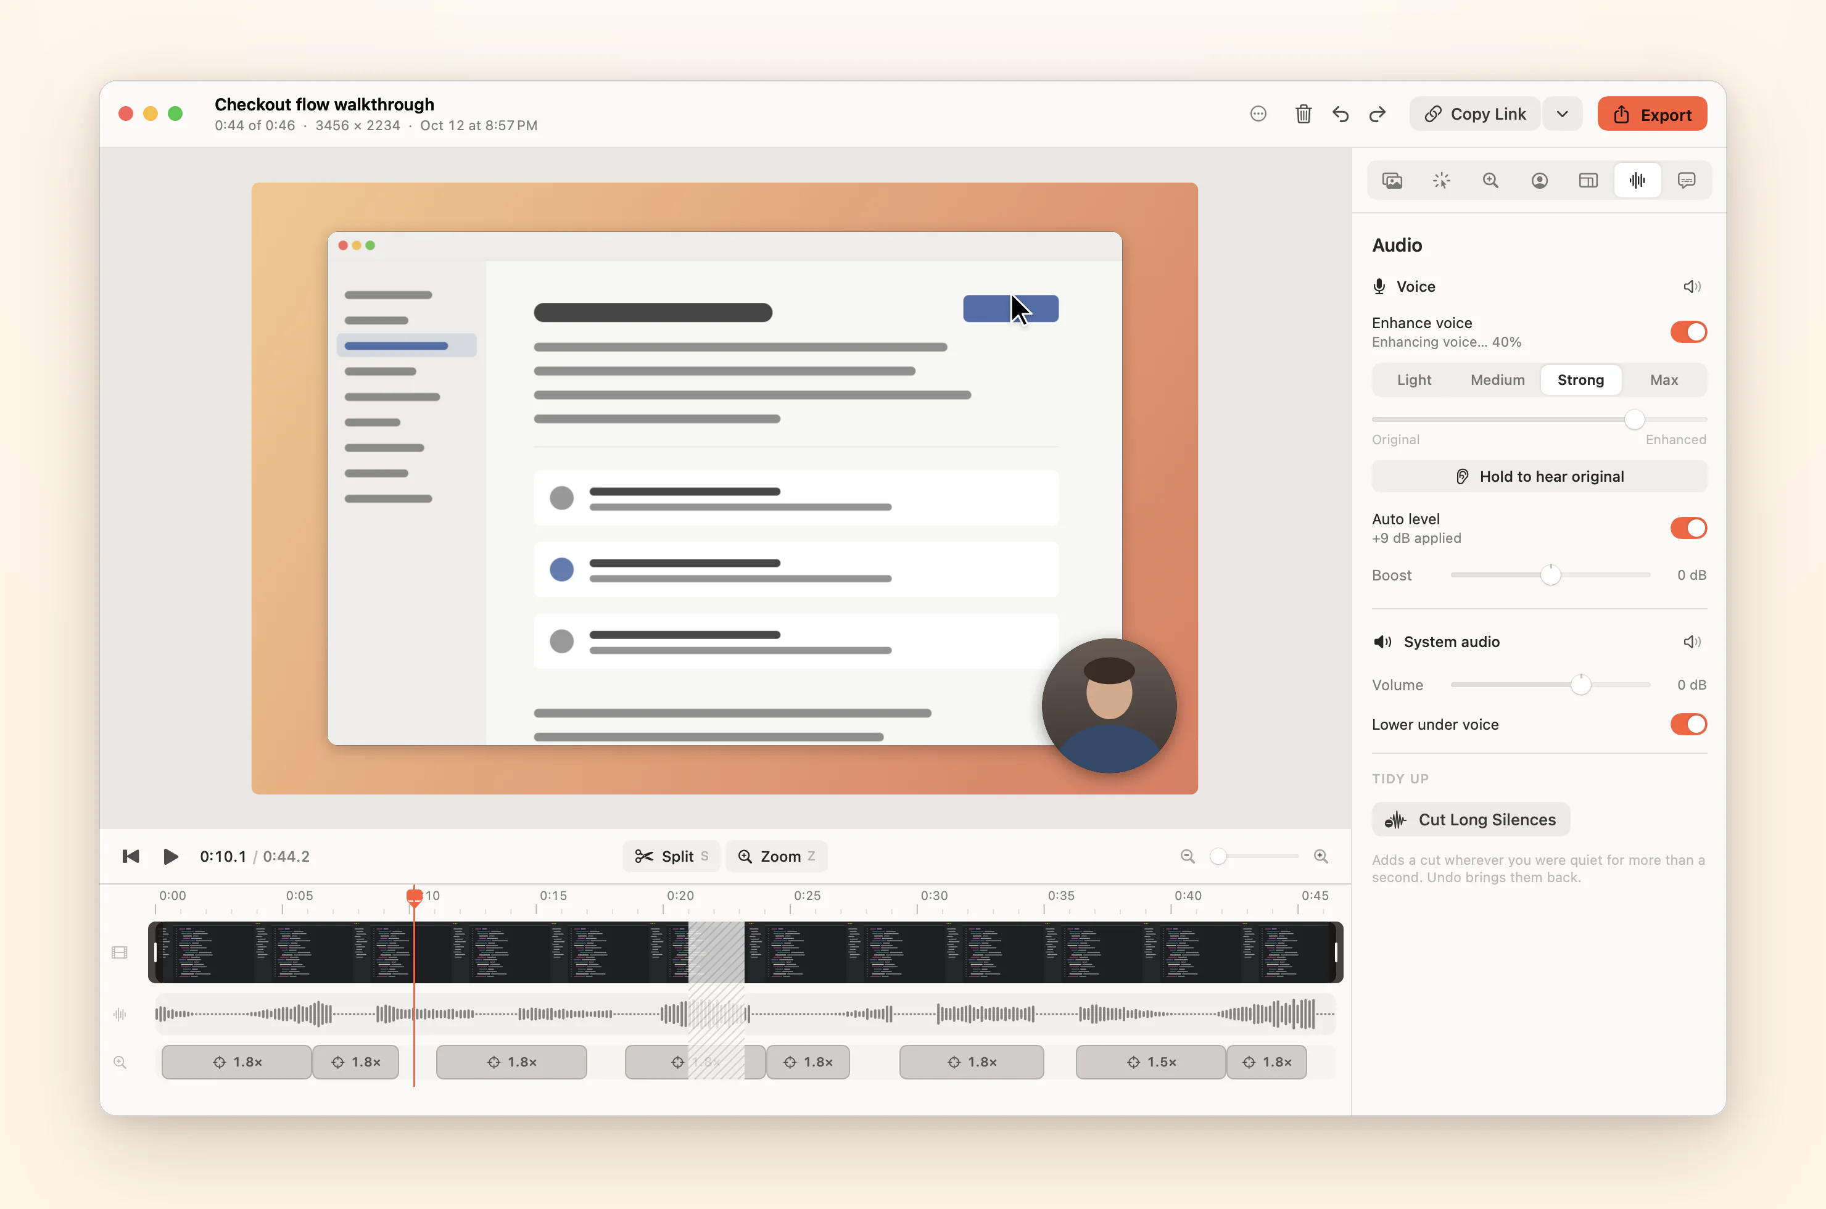Choose Strong enhancement strength
The height and width of the screenshot is (1209, 1826).
click(x=1580, y=380)
